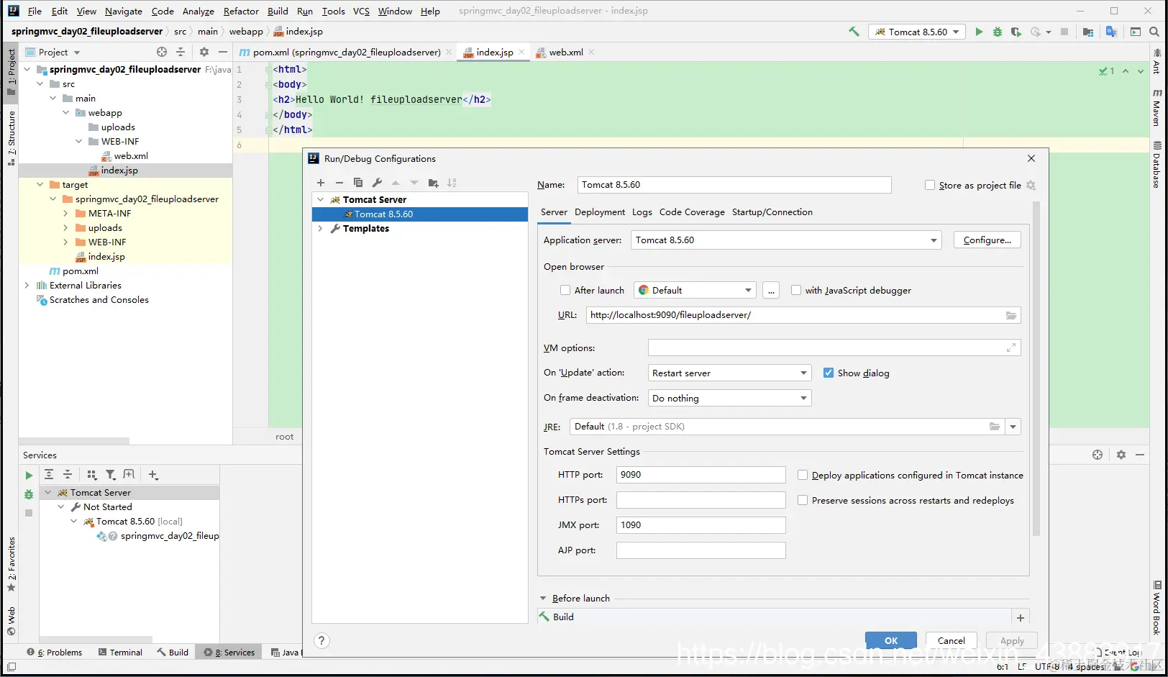Open the JRE dropdown arrow
Screen dimensions: 1168x677
click(1013, 427)
